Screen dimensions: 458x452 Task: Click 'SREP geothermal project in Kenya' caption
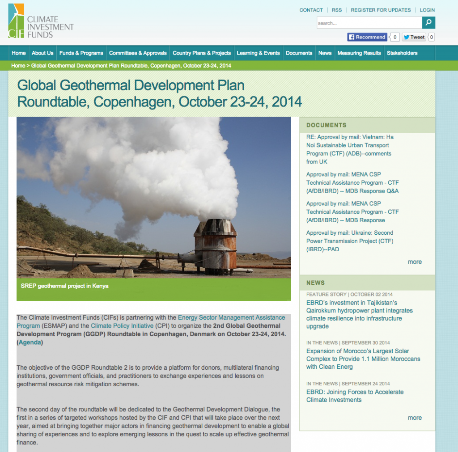pyautogui.click(x=64, y=286)
